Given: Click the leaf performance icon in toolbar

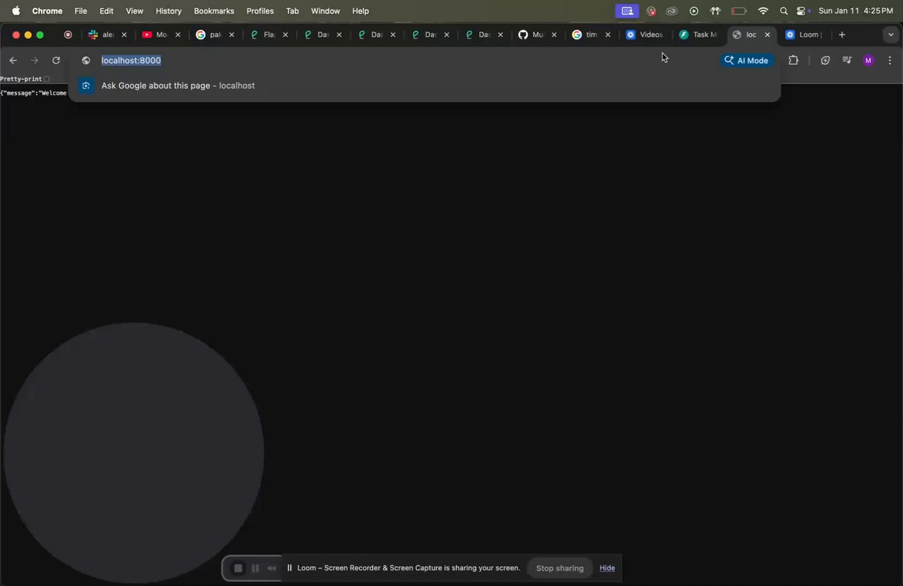Looking at the screenshot, I should pyautogui.click(x=825, y=61).
